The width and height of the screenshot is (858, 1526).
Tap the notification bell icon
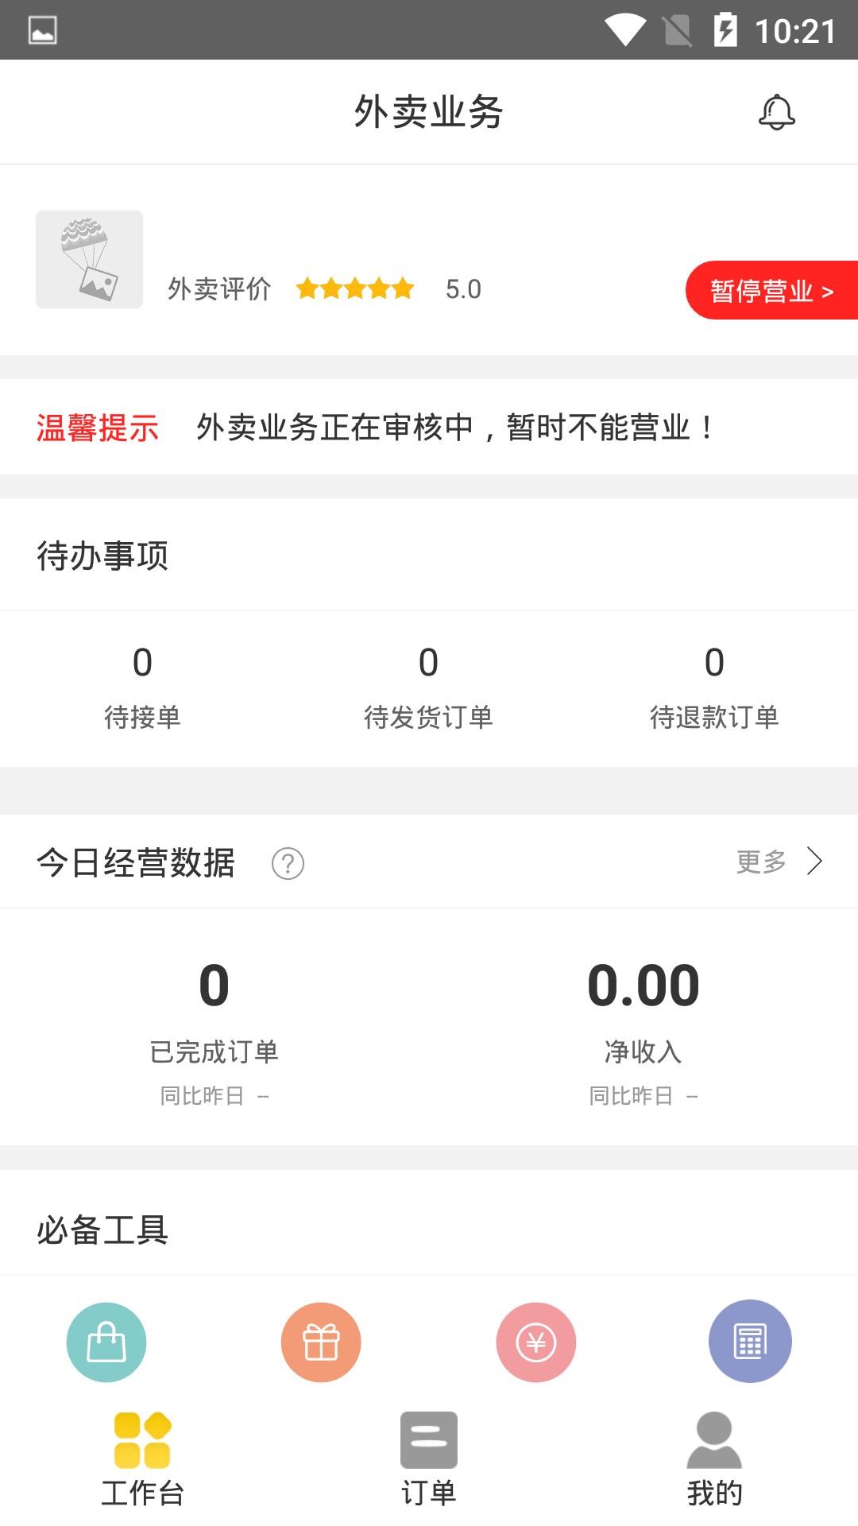[x=776, y=112]
